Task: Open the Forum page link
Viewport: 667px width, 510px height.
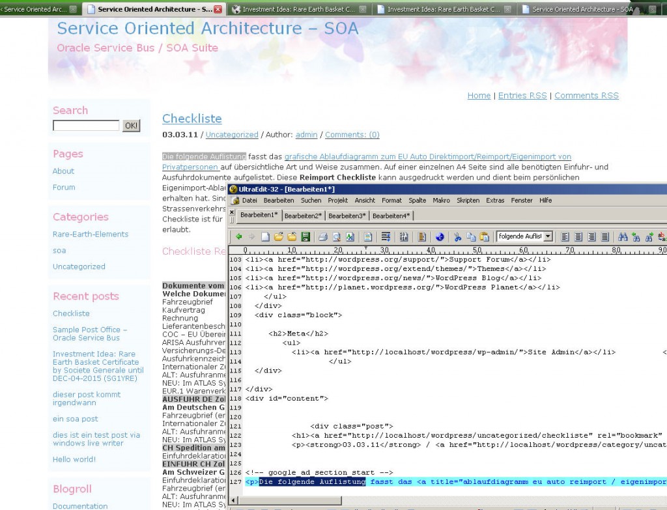Action: pos(64,187)
